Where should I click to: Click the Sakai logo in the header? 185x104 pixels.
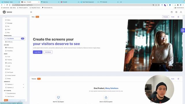click(x=7, y=12)
